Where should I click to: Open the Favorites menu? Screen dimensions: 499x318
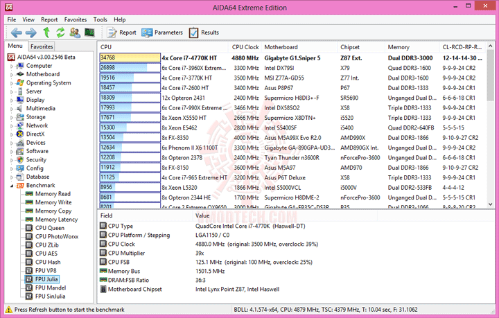[76, 19]
